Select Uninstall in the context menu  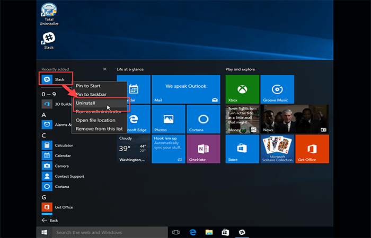pyautogui.click(x=99, y=103)
